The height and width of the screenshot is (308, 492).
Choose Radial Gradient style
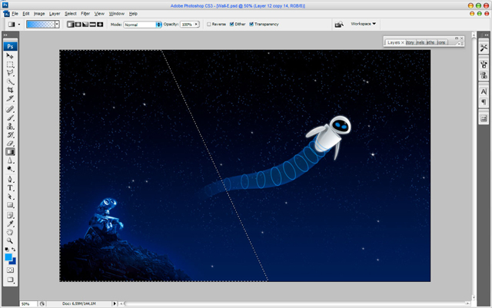click(78, 25)
